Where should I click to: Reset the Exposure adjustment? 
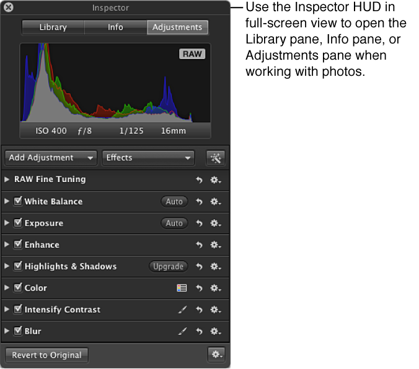click(x=199, y=223)
